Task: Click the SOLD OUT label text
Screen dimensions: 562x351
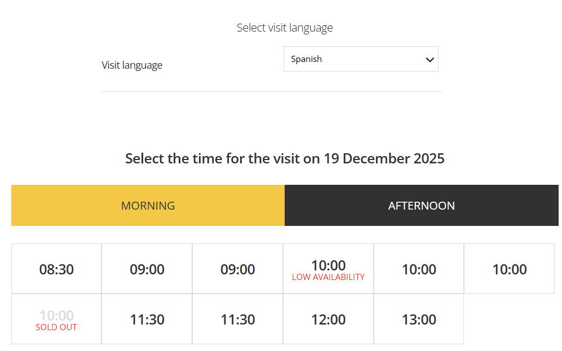Action: point(56,327)
